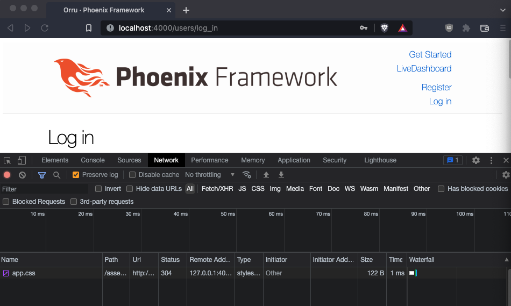Focus the network Filter text field

point(44,189)
